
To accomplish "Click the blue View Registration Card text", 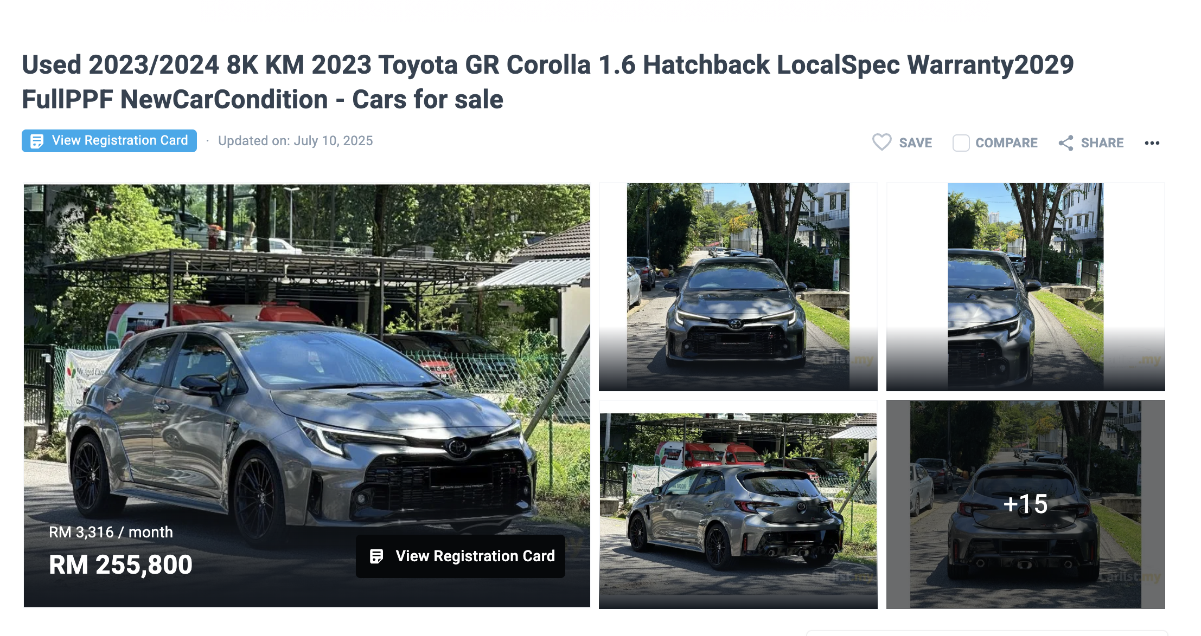I will click(120, 140).
